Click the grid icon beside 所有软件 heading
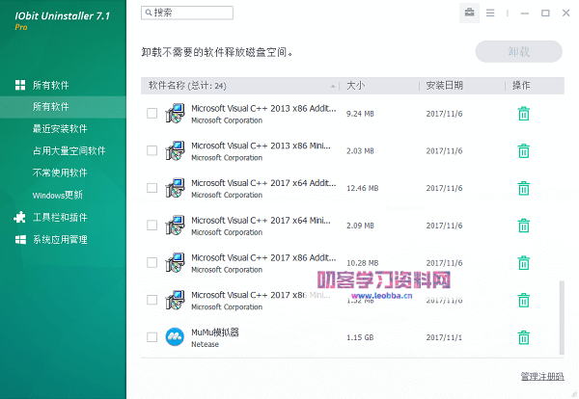Screen dimensions: 579x399 pyautogui.click(x=20, y=85)
